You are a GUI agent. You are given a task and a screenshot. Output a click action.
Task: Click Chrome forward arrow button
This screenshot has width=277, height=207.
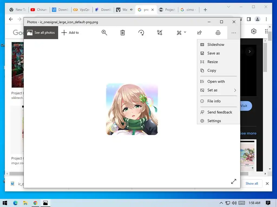point(19,19)
